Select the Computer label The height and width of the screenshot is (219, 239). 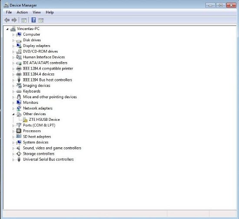coord(32,34)
